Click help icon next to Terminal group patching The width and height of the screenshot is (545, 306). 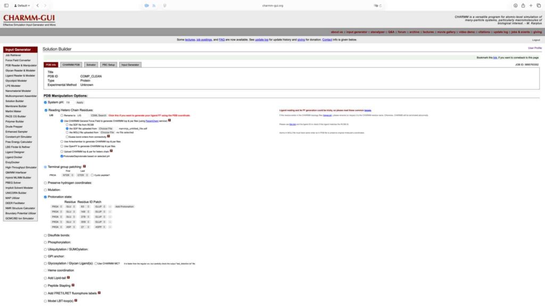tap(85, 166)
